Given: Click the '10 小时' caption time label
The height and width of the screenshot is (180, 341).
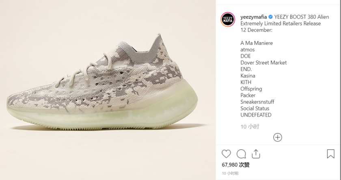Looking at the screenshot, I should [250, 127].
